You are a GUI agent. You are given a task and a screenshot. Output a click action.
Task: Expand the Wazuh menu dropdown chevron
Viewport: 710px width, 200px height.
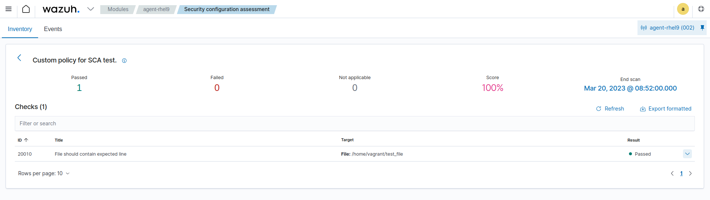(91, 9)
